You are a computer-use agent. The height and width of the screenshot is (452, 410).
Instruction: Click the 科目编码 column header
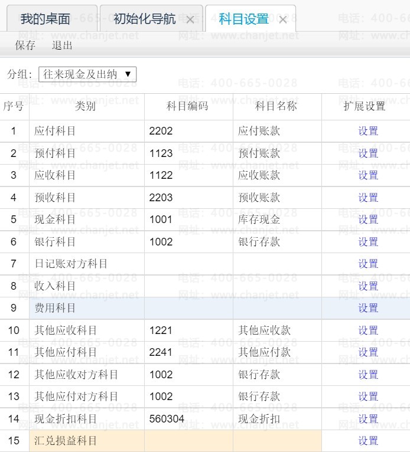point(188,106)
